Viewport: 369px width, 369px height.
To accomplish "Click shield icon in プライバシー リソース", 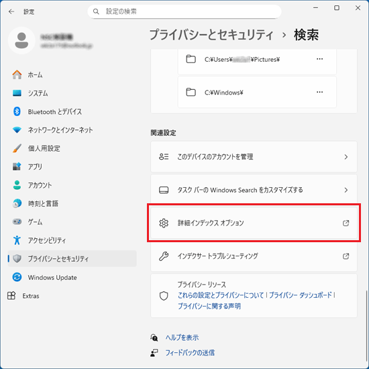I will [164, 296].
